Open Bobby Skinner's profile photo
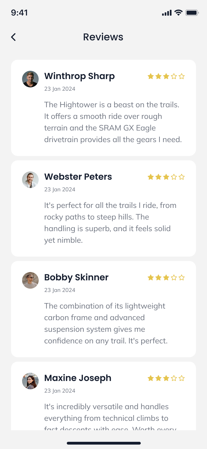The width and height of the screenshot is (207, 449). (30, 280)
